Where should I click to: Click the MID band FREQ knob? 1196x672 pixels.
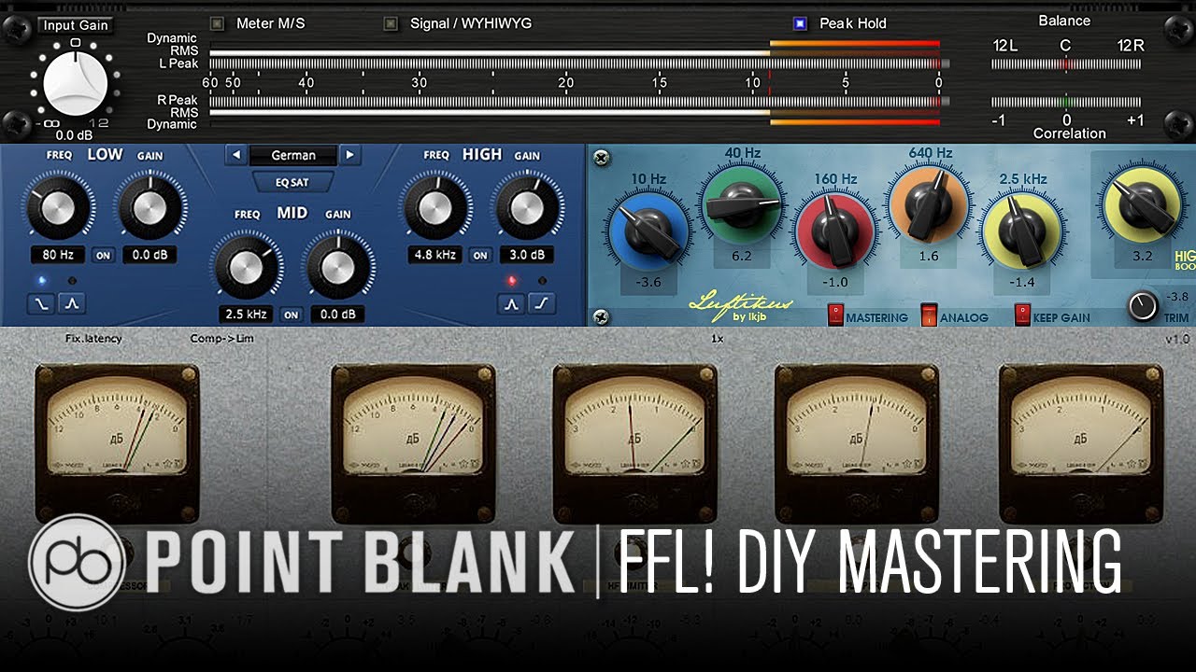(247, 267)
